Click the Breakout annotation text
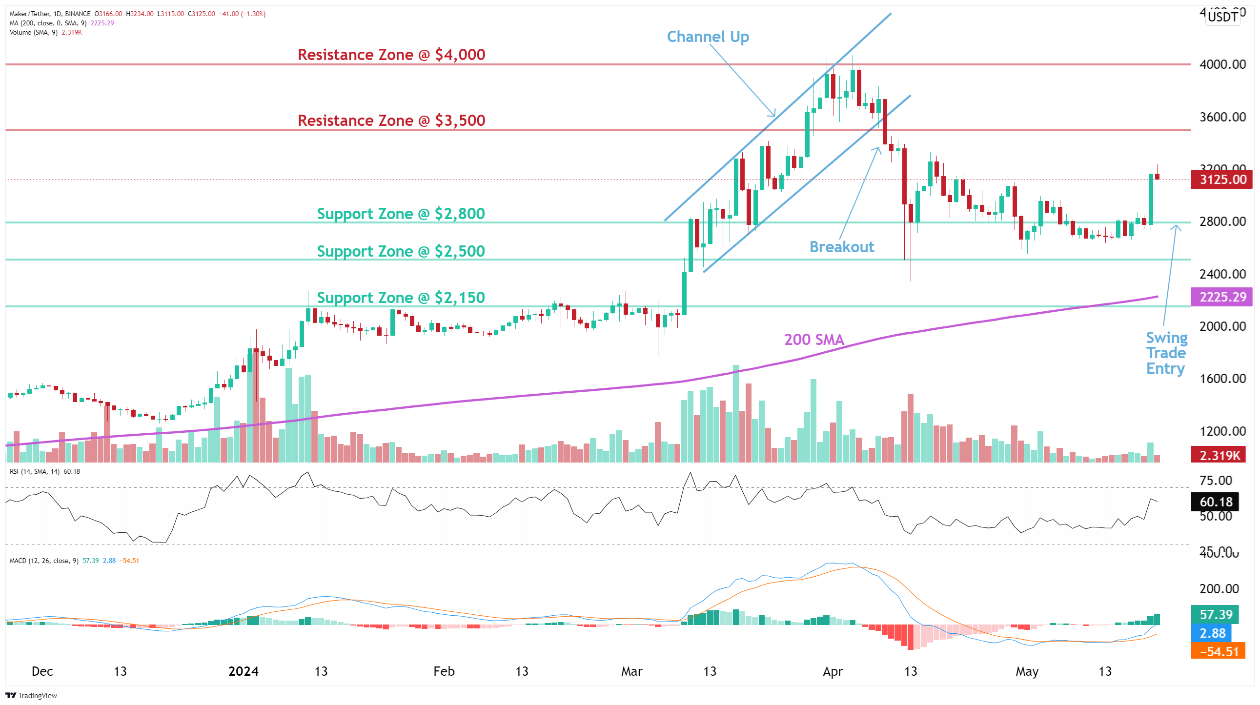This screenshot has height=705, width=1260. click(x=842, y=247)
